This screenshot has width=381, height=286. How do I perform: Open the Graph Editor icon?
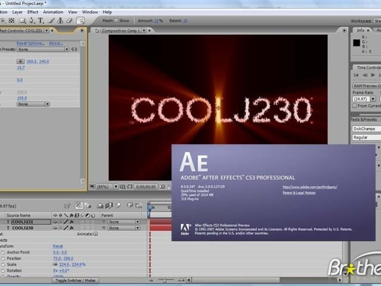coord(139,206)
